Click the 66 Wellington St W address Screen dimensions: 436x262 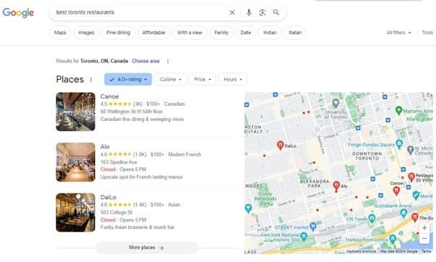point(132,112)
